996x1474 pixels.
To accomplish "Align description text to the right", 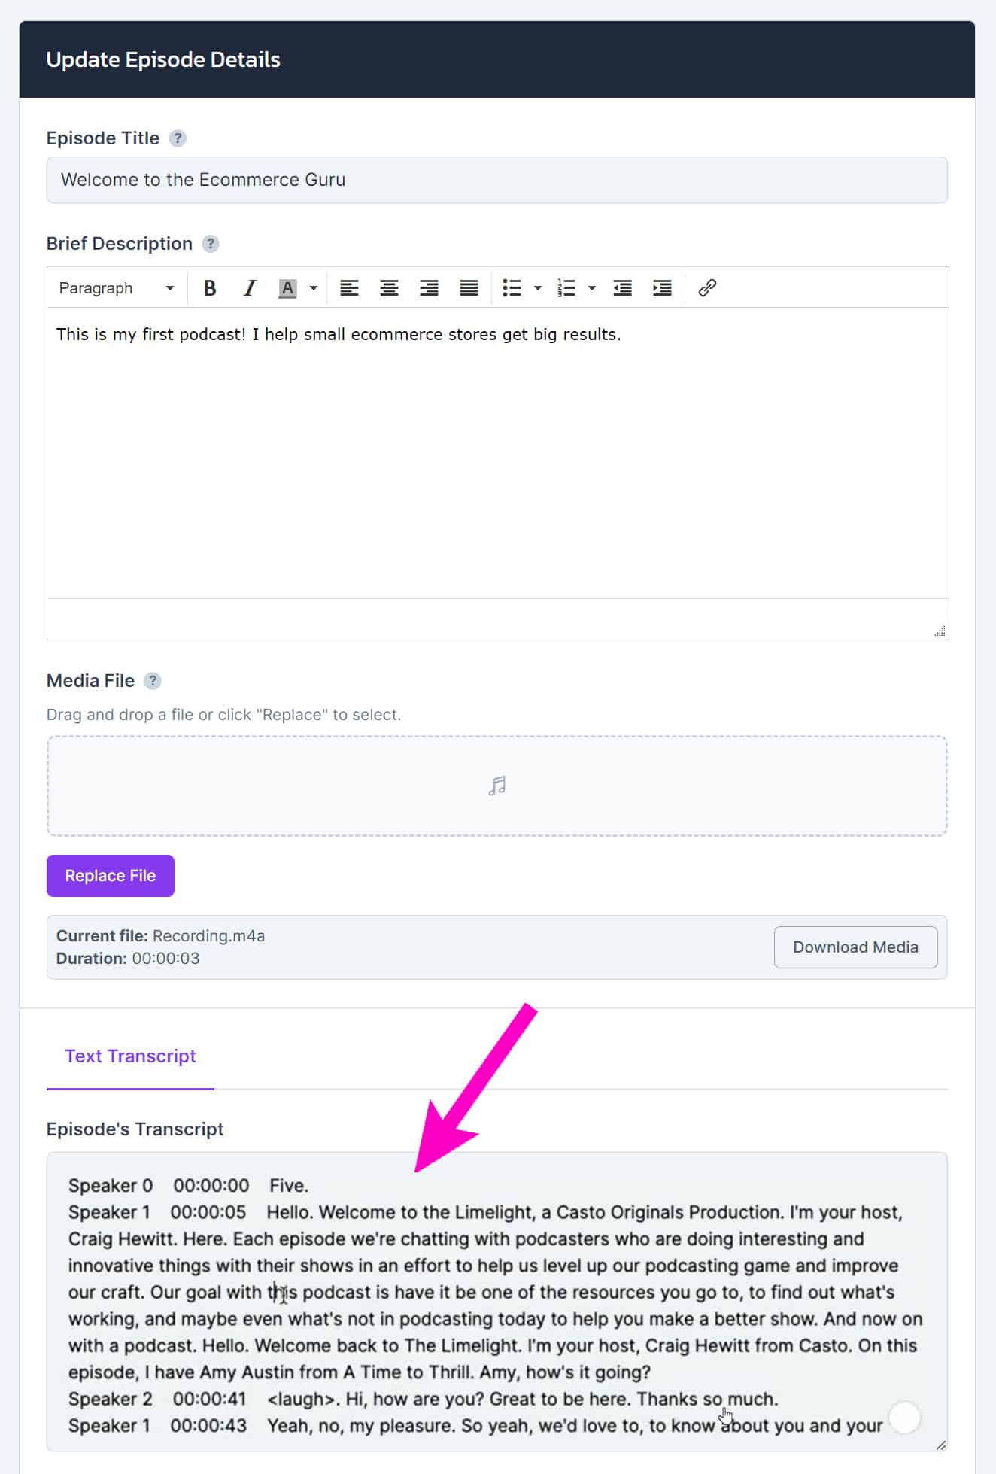I will (429, 288).
